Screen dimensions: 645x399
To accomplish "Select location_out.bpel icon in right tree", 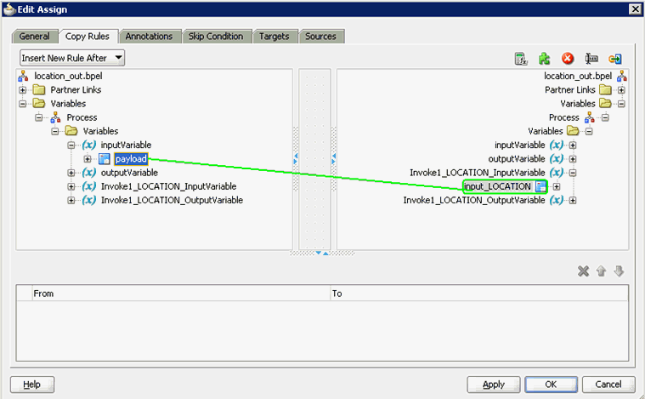I will (x=621, y=76).
